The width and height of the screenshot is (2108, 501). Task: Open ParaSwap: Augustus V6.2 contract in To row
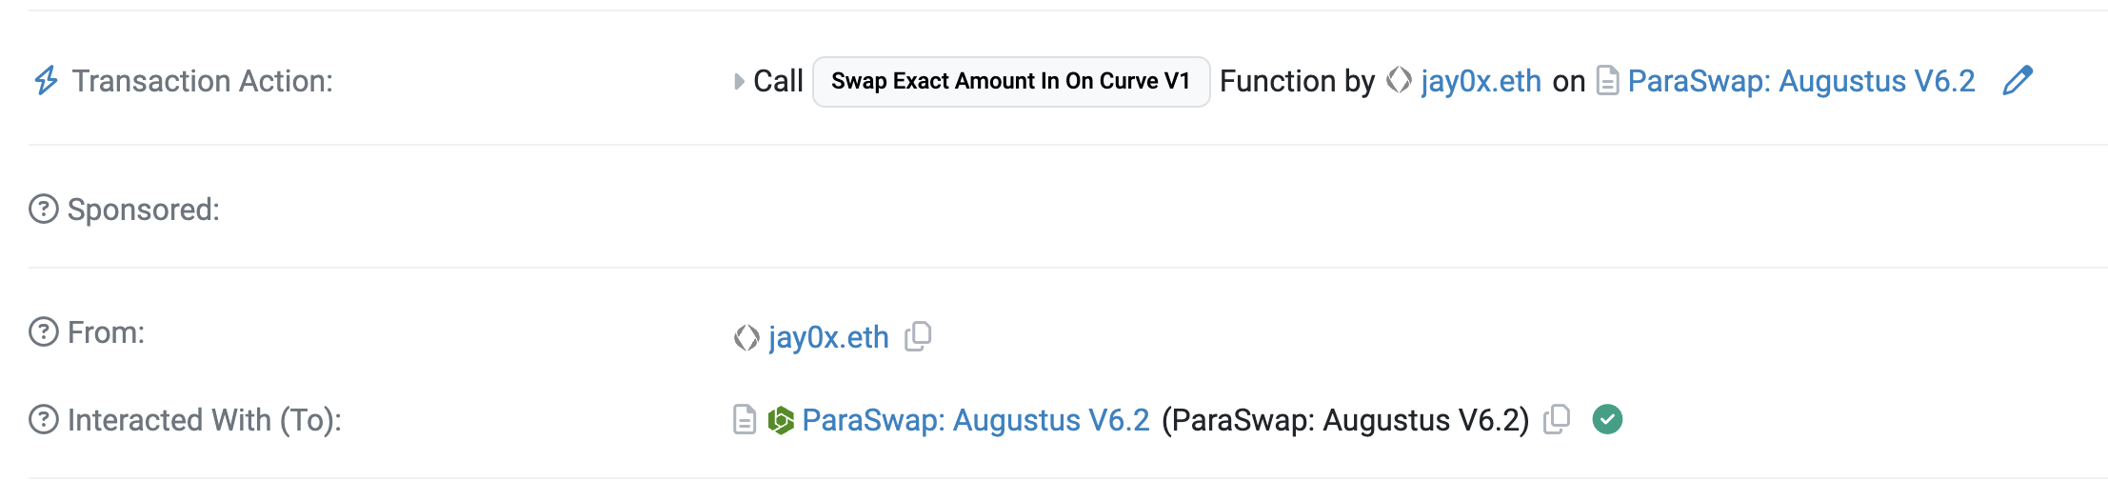point(976,420)
